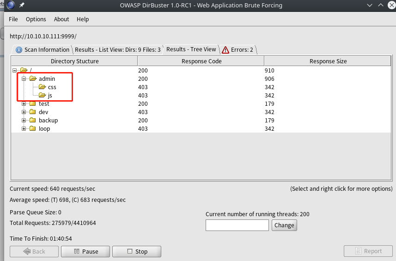This screenshot has height=261, width=396.
Task: Select the js tree row
Action: click(x=201, y=96)
